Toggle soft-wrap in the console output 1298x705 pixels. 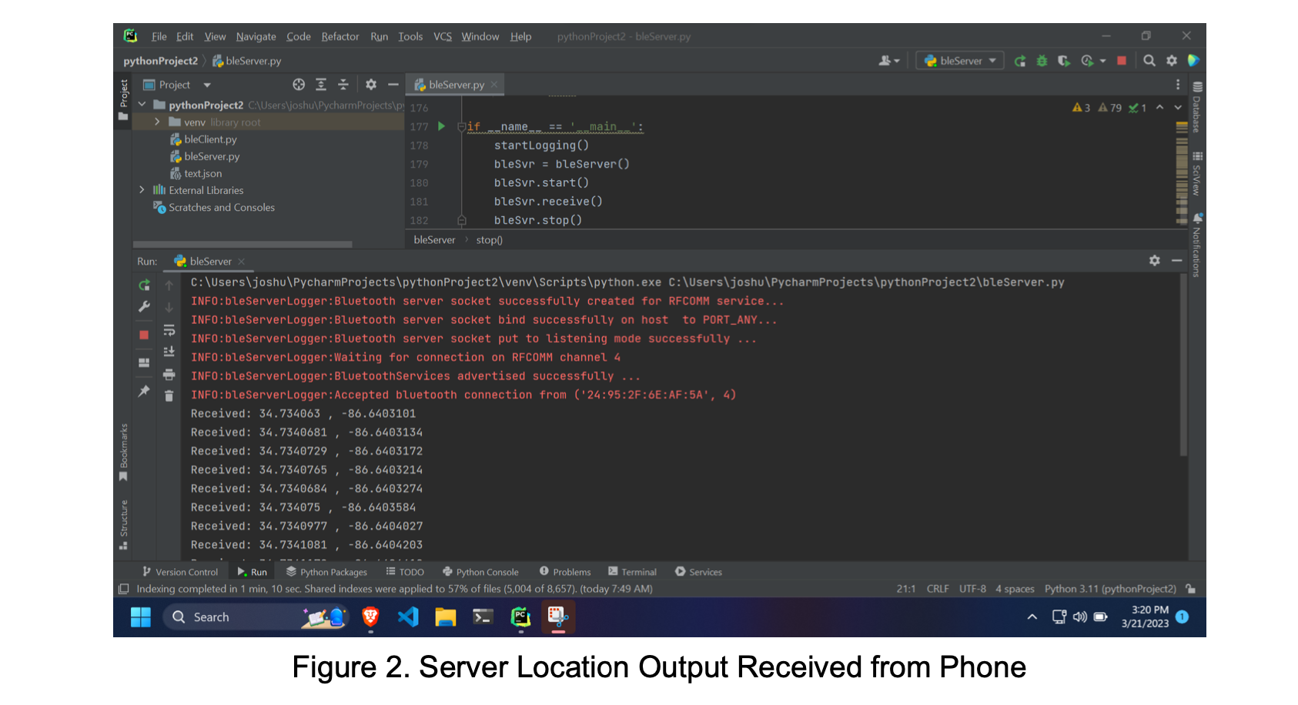[x=169, y=329]
